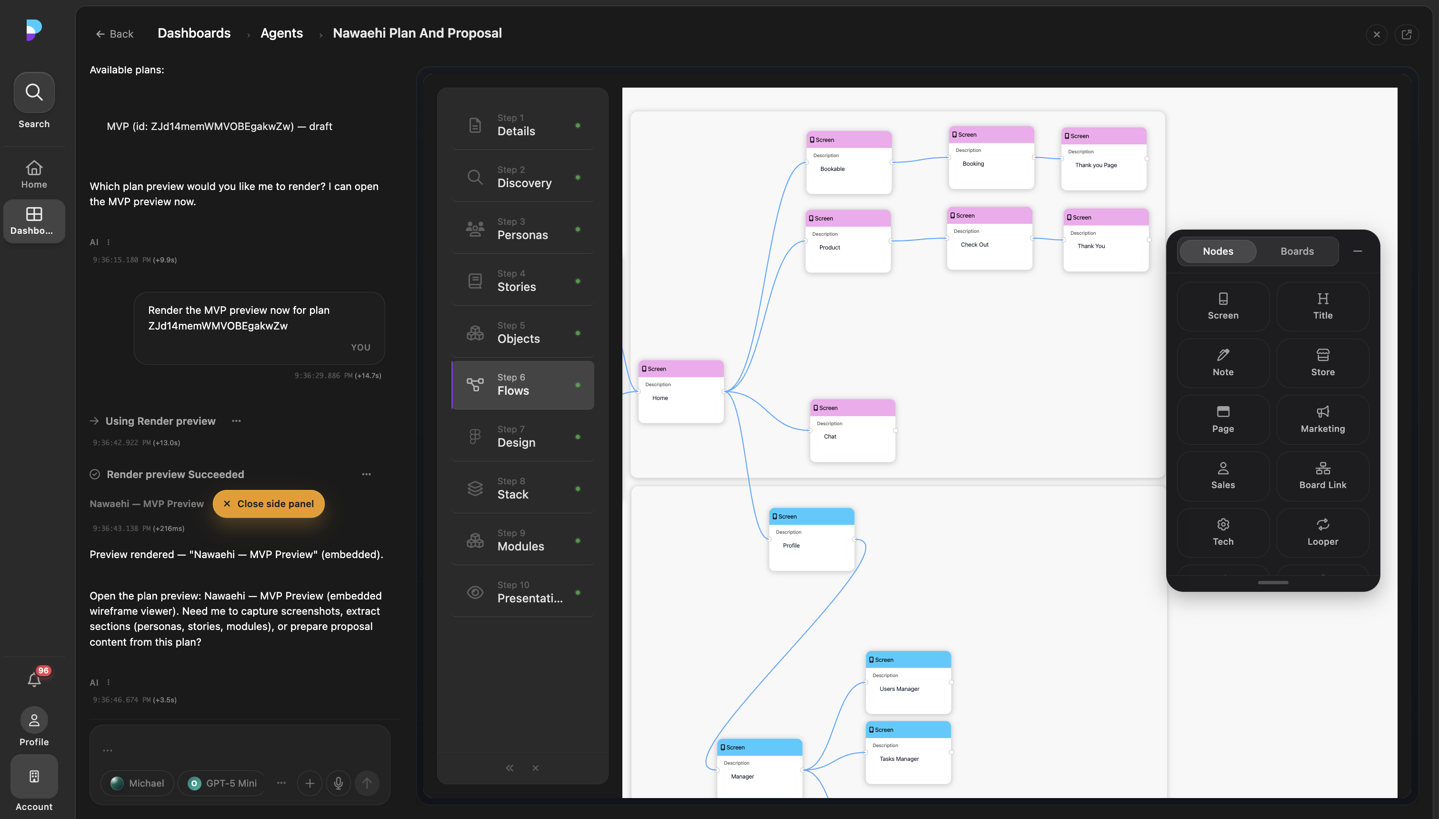1439x819 pixels.
Task: Collapse steps sidebar with double chevron
Action: 510,768
